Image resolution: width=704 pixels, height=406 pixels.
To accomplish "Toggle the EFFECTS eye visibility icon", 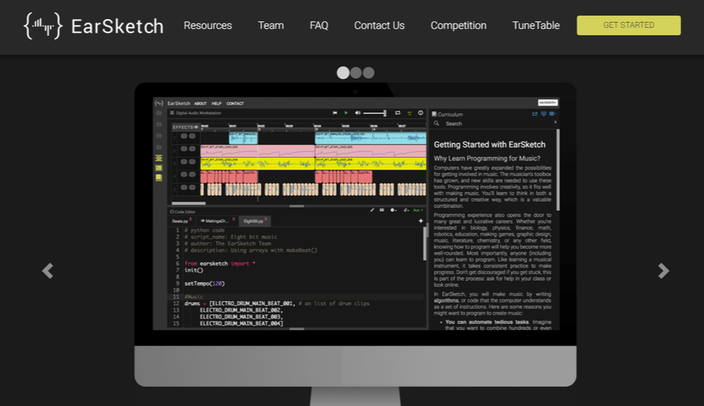I will (x=196, y=127).
